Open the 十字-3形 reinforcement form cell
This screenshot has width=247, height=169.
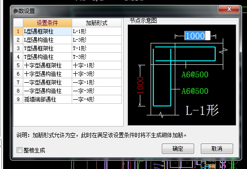point(97,74)
